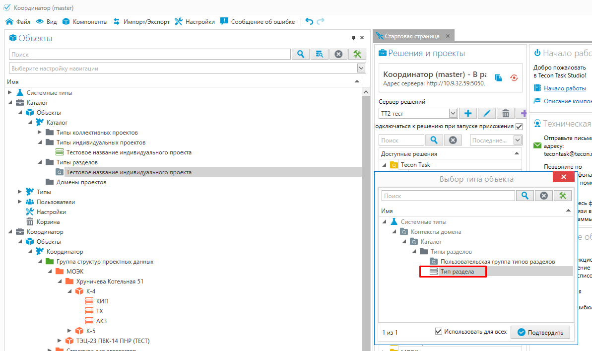Edit the solution server with pencil icon
This screenshot has width=592, height=351.
tap(486, 114)
